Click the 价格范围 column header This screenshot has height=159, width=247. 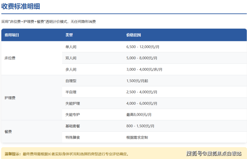point(134,35)
